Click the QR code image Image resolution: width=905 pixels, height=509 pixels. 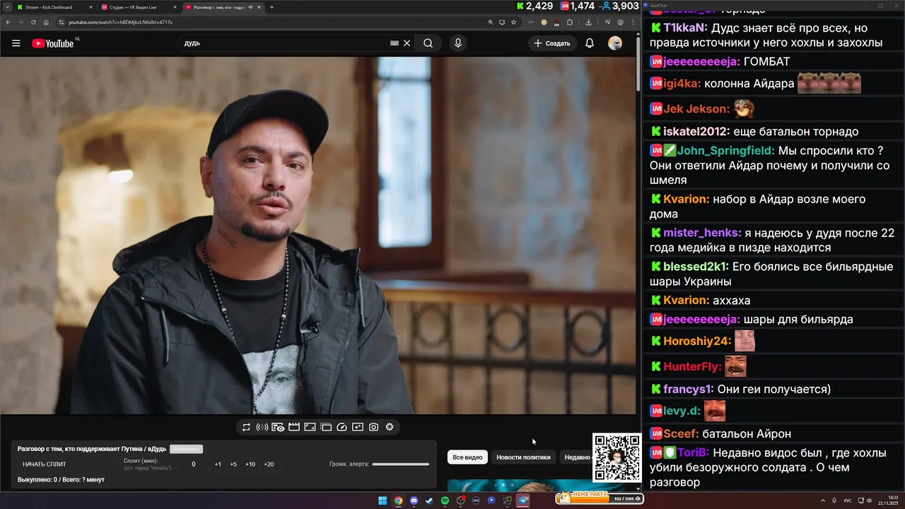click(617, 458)
